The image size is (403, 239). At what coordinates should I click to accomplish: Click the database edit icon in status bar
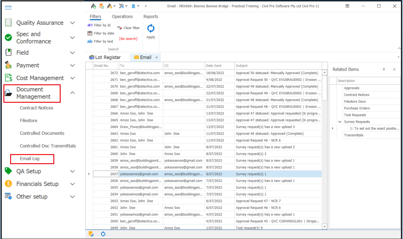point(91,234)
